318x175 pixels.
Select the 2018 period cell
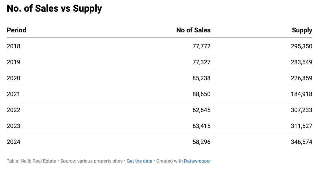click(x=13, y=46)
